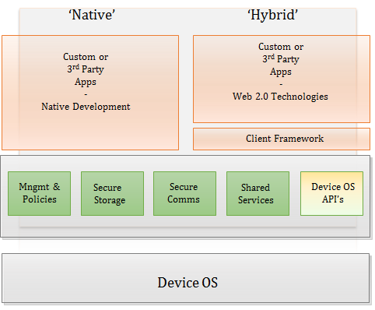The image size is (375, 310).
Task: Click the Device OS layer bar
Action: coord(186,278)
